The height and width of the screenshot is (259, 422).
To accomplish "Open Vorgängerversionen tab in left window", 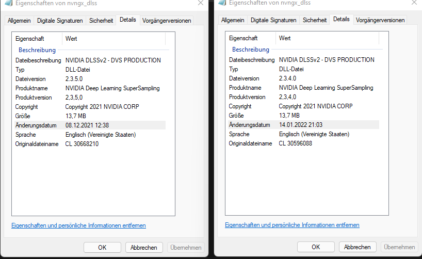I will point(167,21).
